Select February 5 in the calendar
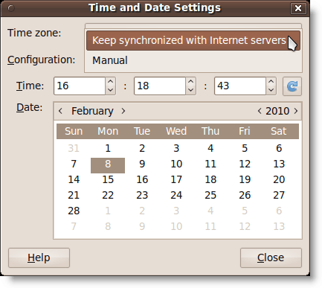This screenshot has width=322, height=288. pos(245,148)
